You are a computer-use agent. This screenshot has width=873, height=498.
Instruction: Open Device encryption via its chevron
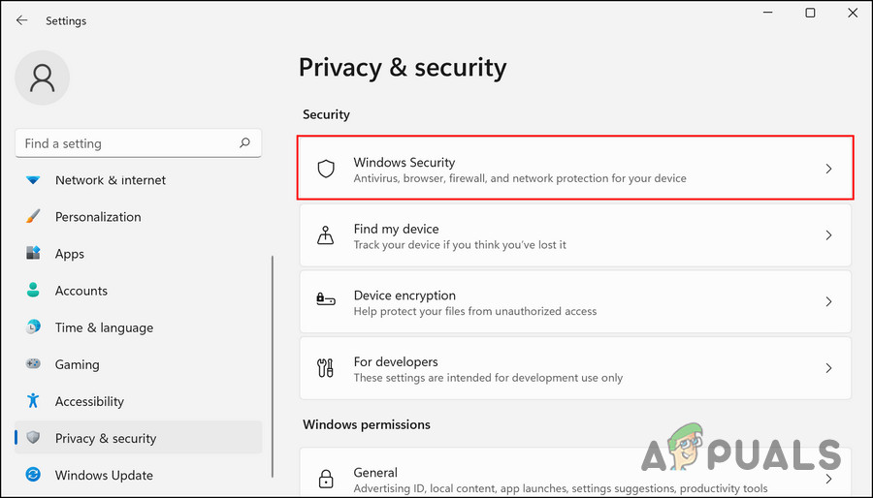click(828, 302)
